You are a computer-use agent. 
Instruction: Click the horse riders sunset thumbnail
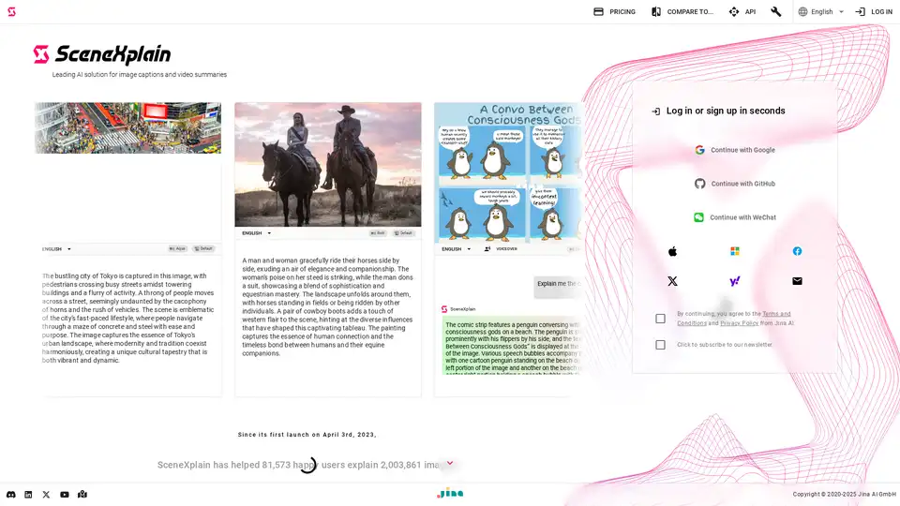(x=328, y=164)
